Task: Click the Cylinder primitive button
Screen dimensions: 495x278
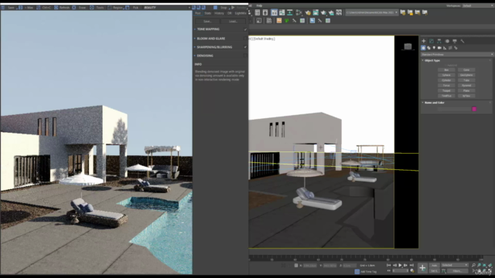Action: pyautogui.click(x=446, y=80)
